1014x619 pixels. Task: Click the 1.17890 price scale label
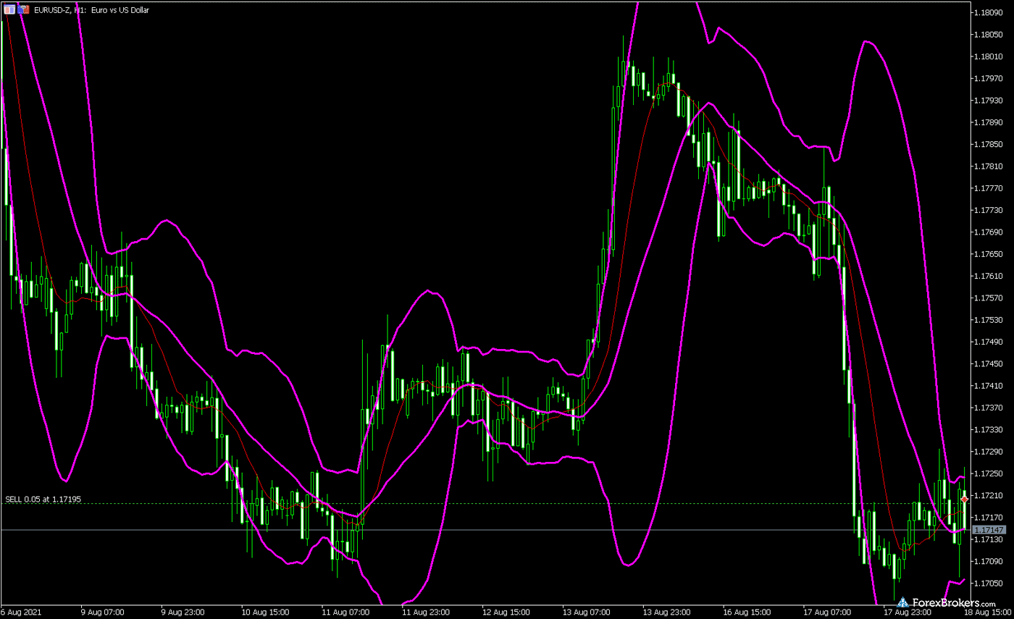tap(989, 122)
